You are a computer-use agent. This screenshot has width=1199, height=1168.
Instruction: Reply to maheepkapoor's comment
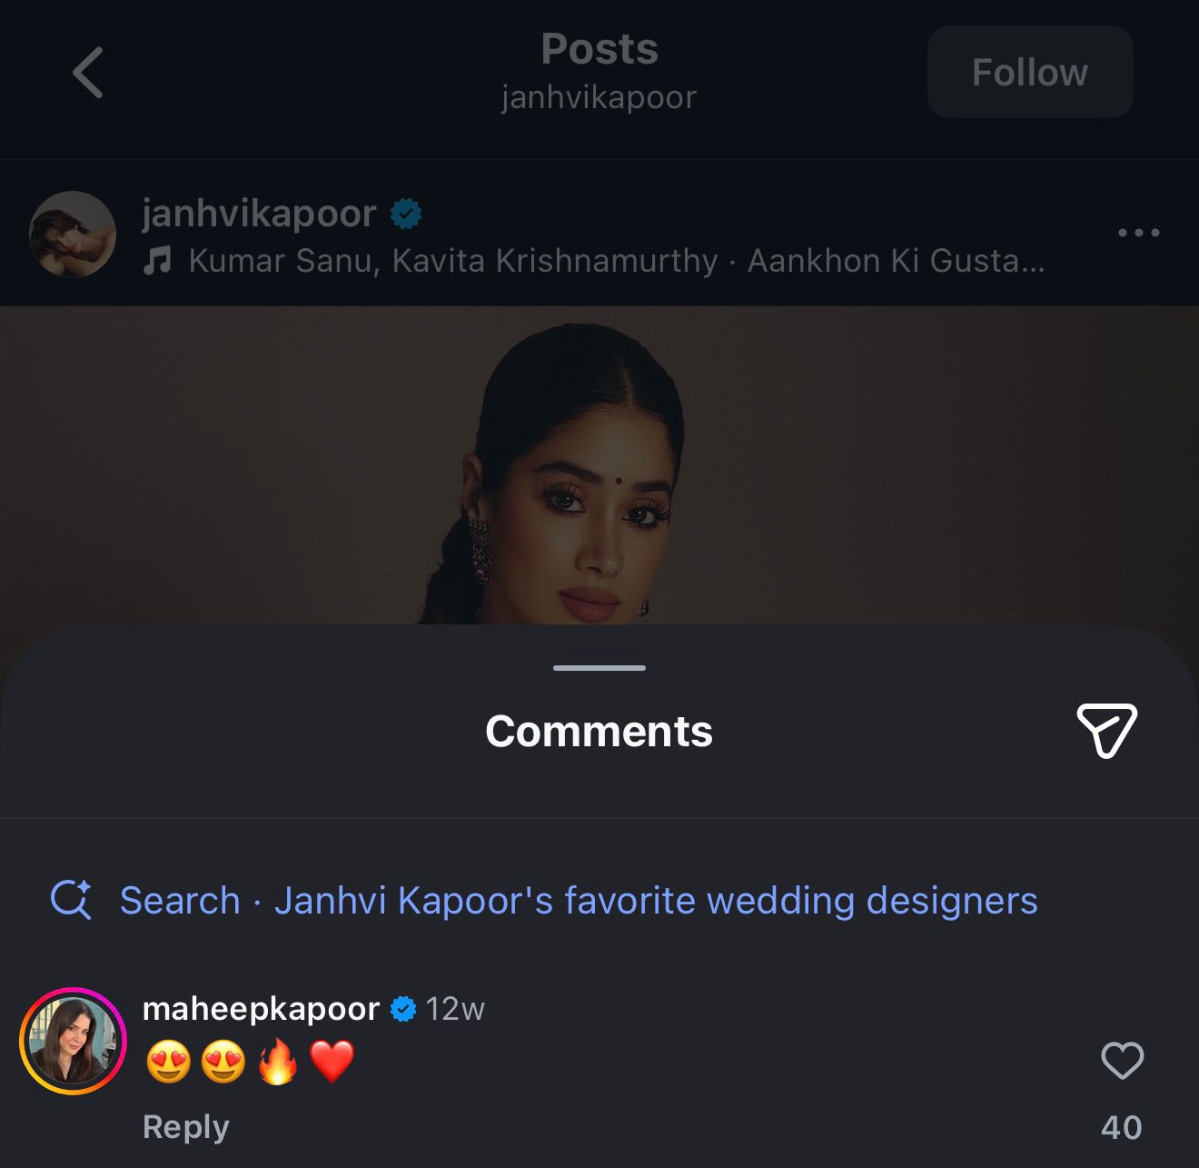pos(186,1127)
